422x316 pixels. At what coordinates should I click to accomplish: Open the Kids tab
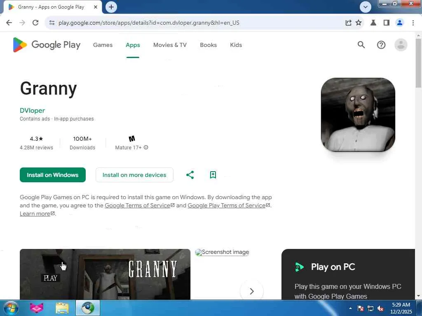pyautogui.click(x=236, y=45)
